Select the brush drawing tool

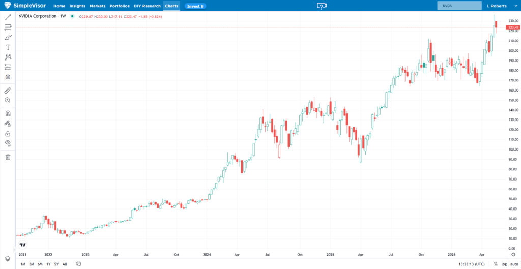coord(8,37)
